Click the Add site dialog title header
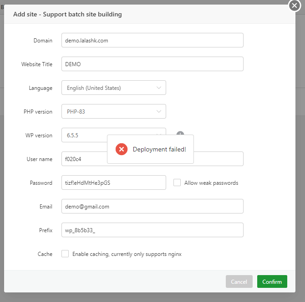Screen dimensions: 305x302 point(67,14)
